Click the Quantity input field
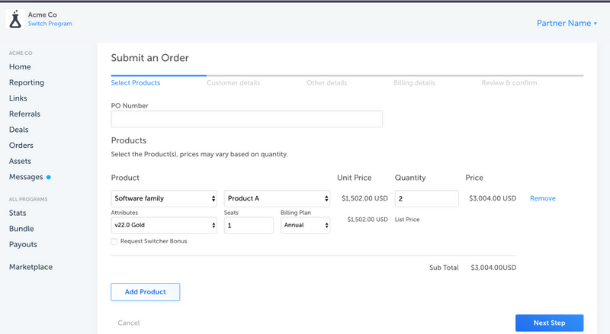 [x=426, y=198]
